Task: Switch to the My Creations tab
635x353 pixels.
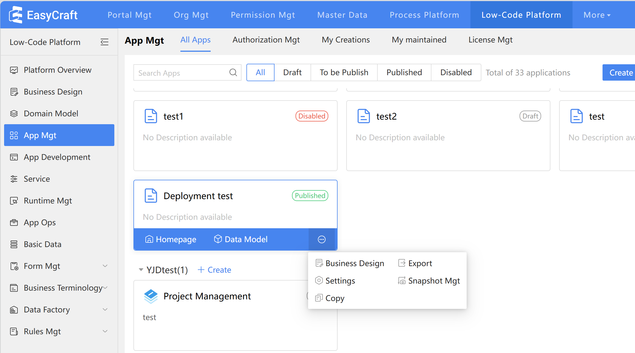Action: (x=346, y=40)
